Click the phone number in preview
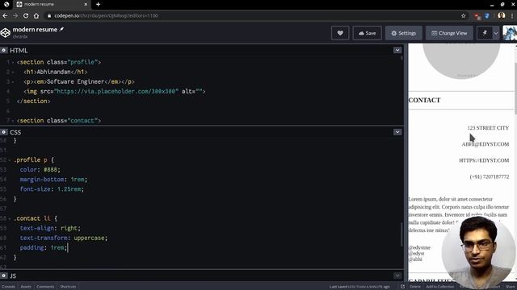The width and height of the screenshot is (517, 290). 490,177
